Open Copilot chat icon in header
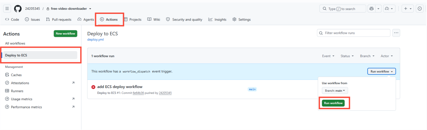Screen dimensions: 427x130 coord(371,9)
